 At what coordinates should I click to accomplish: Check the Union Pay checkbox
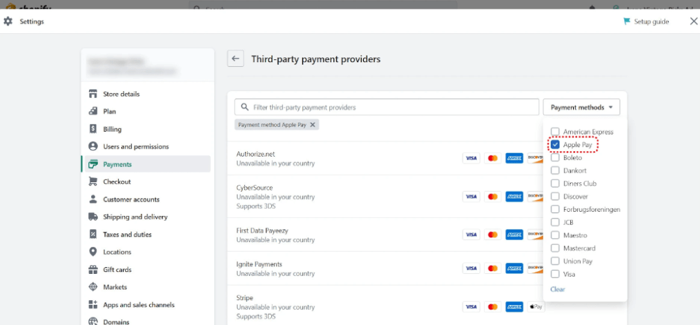pos(555,261)
